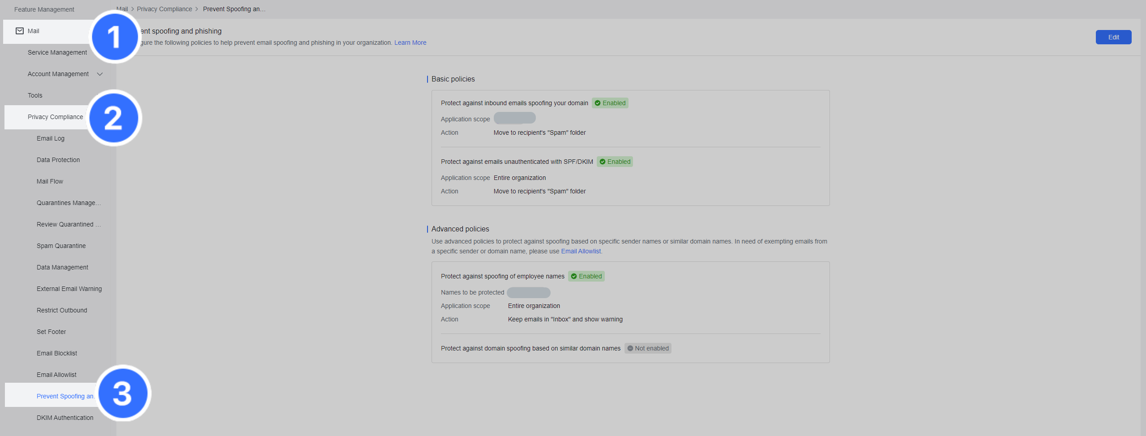Click chevron after Privacy Compliance breadcrumb

tap(197, 9)
